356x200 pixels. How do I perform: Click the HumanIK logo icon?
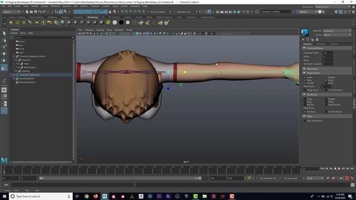(305, 32)
